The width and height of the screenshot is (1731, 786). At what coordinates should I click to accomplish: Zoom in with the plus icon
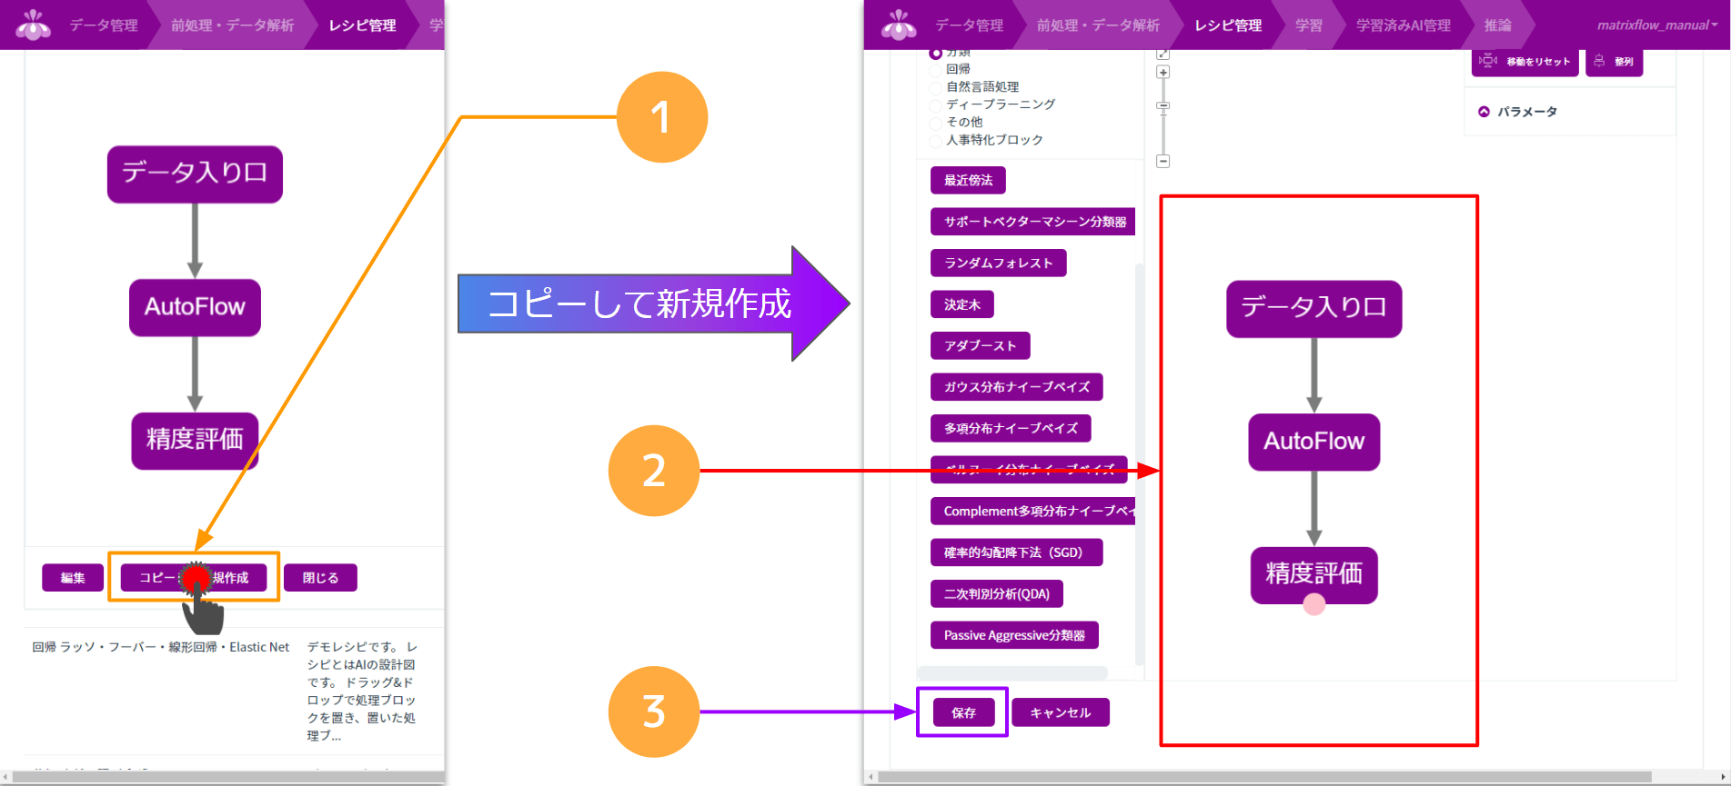(1162, 72)
